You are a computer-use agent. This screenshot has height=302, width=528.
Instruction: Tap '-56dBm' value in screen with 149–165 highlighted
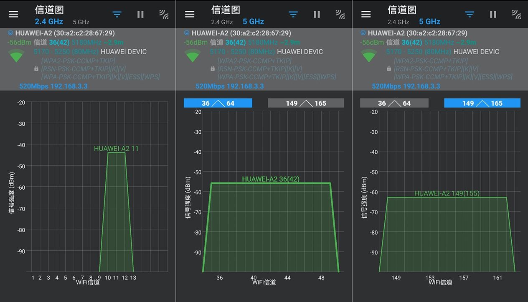pos(372,42)
